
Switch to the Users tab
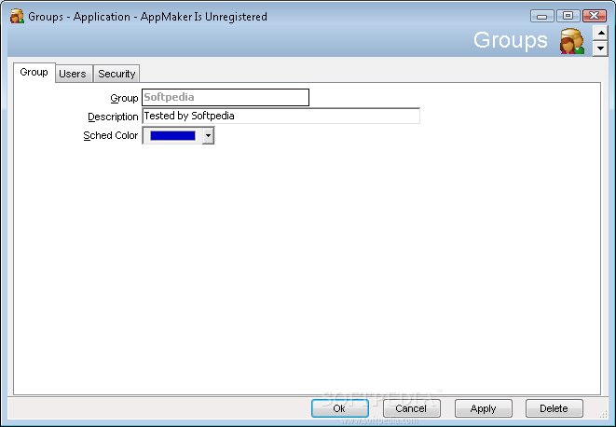[74, 74]
